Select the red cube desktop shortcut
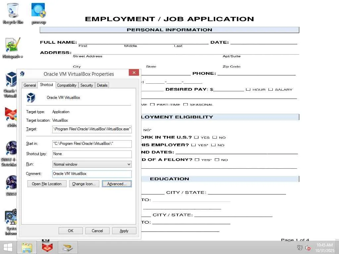The width and height of the screenshot is (339, 254). 10,117
